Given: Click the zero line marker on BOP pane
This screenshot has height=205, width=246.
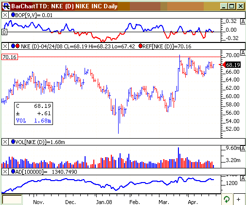Looking at the screenshot, I should pos(4,32).
